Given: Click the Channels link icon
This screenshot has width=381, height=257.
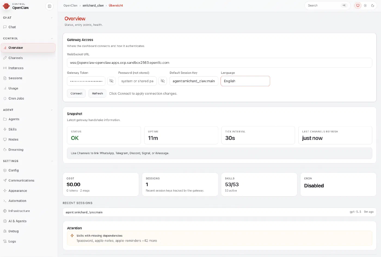Looking at the screenshot, I should tap(5, 58).
